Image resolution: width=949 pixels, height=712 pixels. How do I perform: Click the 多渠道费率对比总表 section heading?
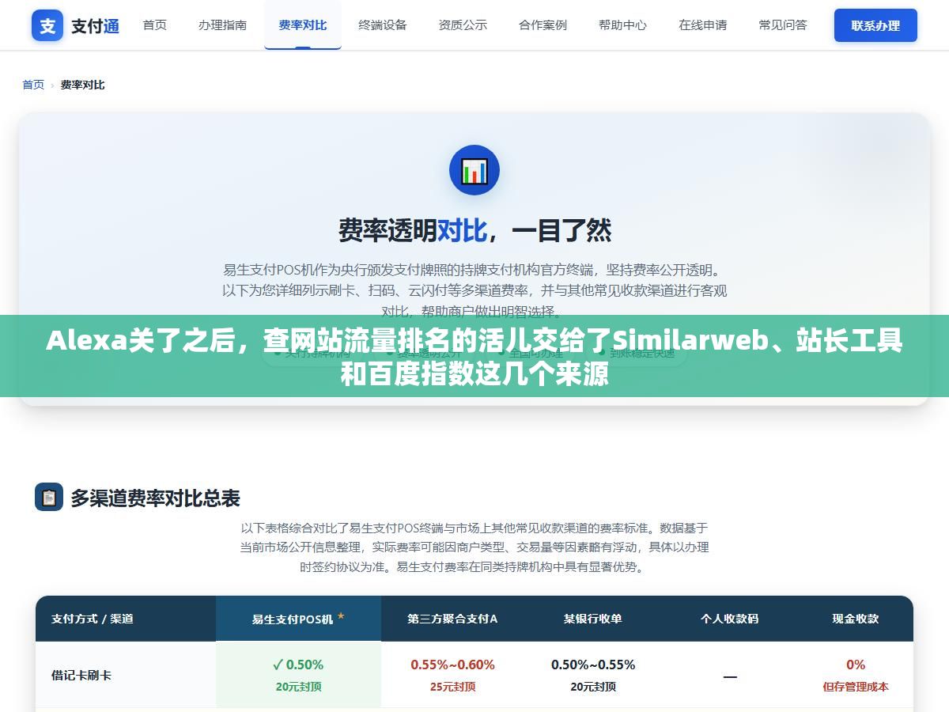click(155, 498)
